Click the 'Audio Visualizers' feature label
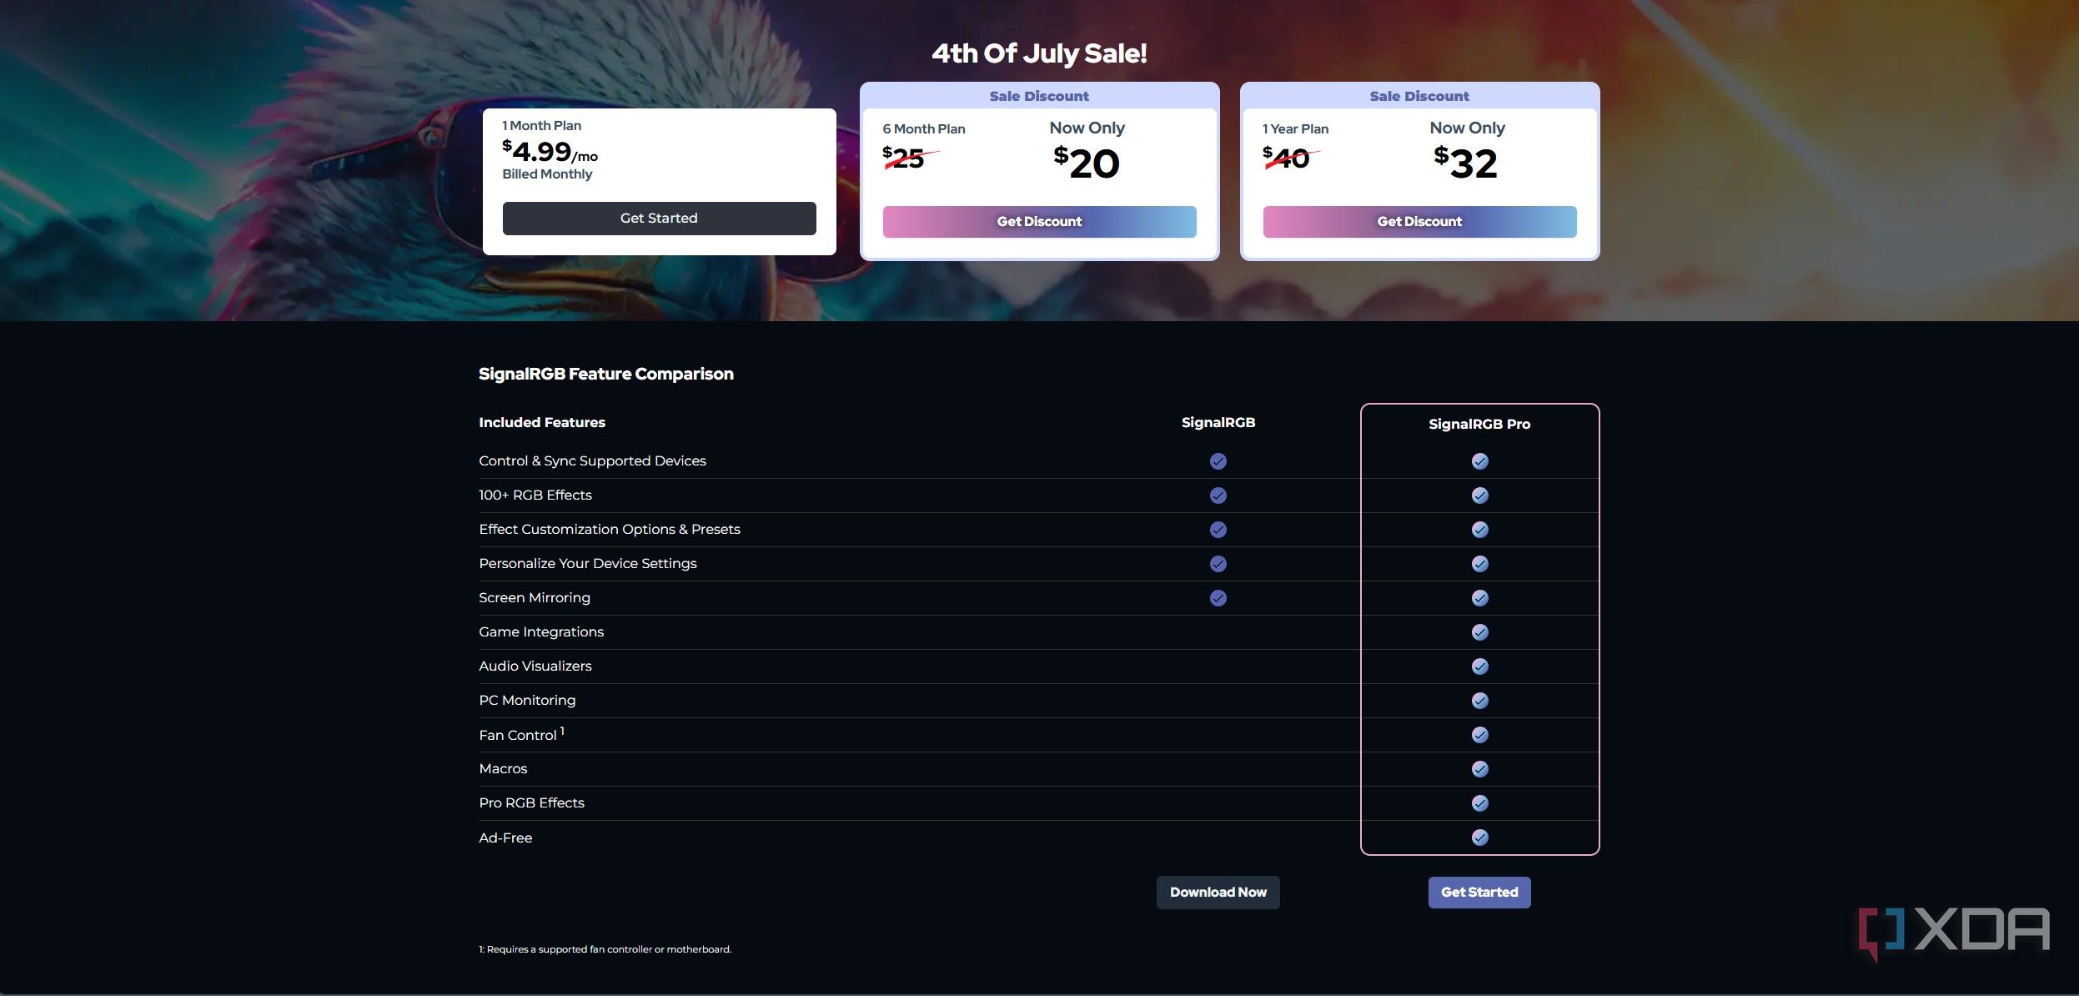2079x996 pixels. (535, 667)
